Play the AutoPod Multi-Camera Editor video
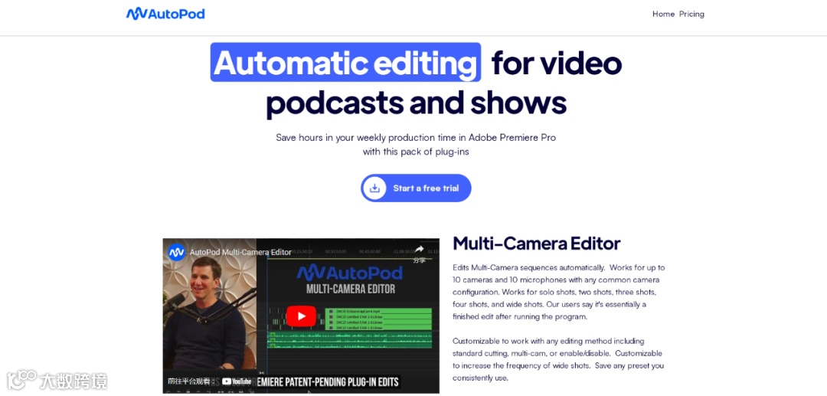The width and height of the screenshot is (827, 396). coord(301,316)
